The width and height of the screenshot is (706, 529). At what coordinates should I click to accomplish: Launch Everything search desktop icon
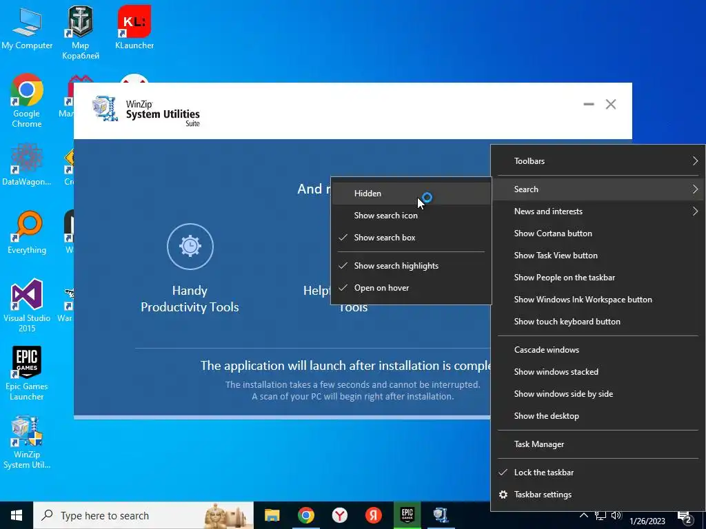pyautogui.click(x=27, y=233)
